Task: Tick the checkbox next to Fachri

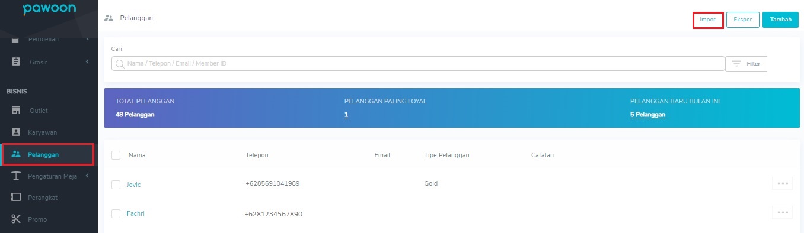Action: [x=116, y=213]
